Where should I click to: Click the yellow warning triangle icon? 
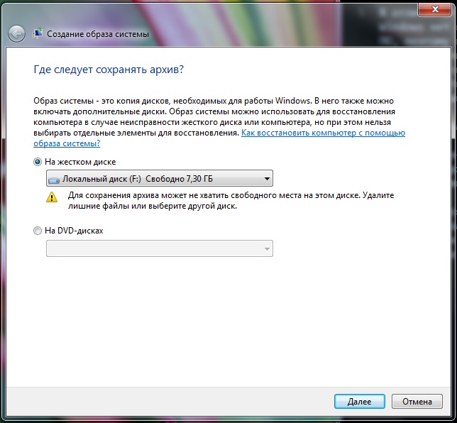click(x=52, y=197)
